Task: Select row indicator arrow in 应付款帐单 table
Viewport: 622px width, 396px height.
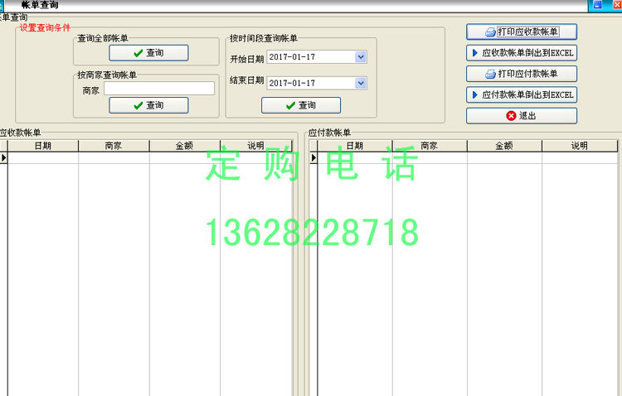Action: pyautogui.click(x=313, y=157)
